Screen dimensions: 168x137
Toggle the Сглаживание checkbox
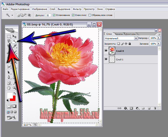click(54, 15)
